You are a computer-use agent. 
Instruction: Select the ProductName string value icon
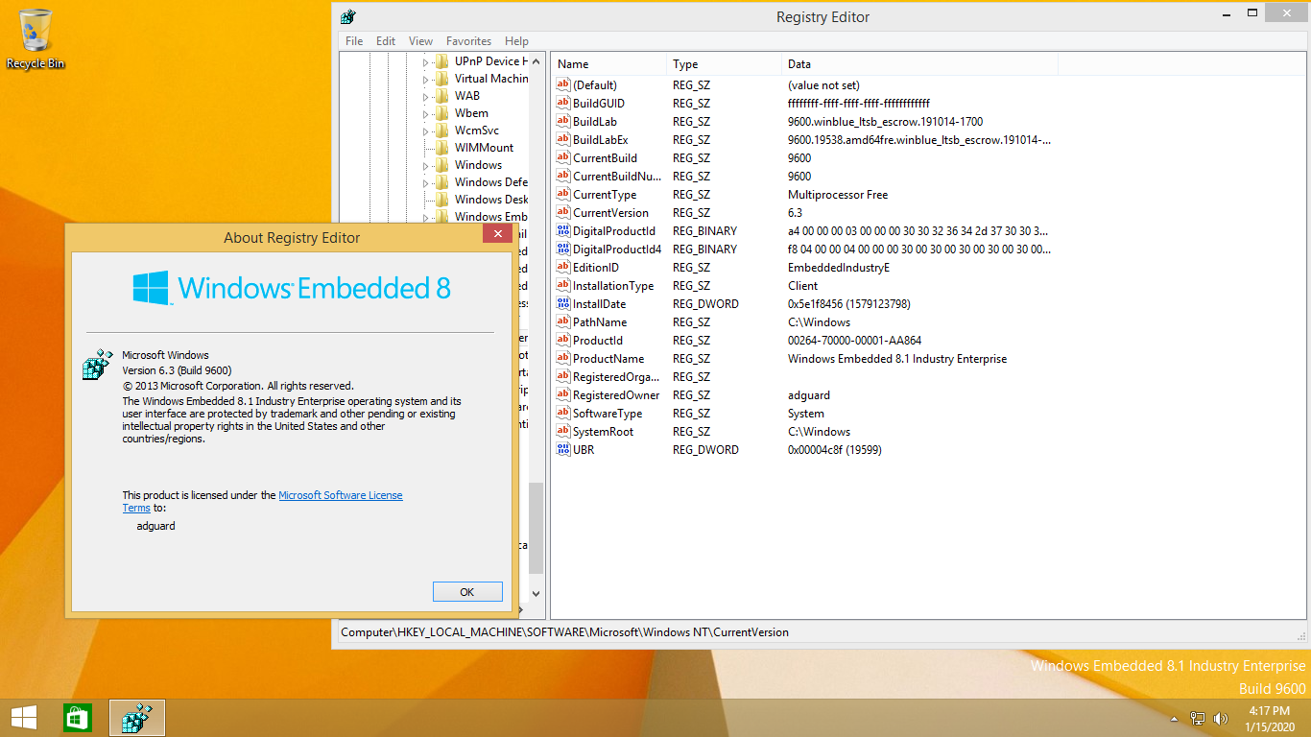pyautogui.click(x=563, y=359)
